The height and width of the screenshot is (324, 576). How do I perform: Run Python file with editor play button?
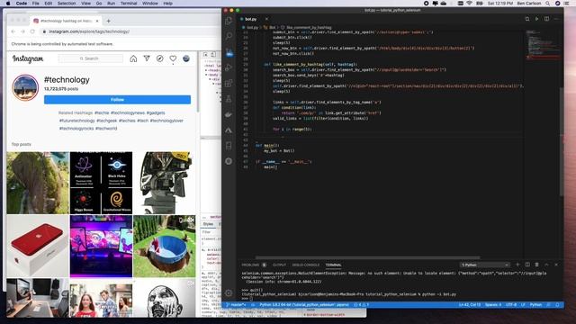(x=536, y=19)
